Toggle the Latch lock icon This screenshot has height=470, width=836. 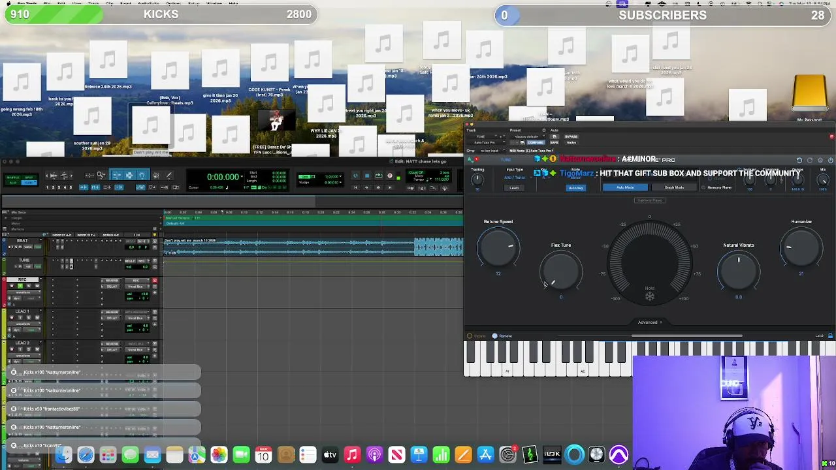[x=830, y=336]
